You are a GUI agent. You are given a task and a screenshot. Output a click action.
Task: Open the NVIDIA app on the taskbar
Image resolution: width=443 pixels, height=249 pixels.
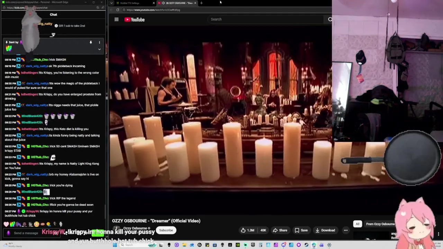coord(238,245)
